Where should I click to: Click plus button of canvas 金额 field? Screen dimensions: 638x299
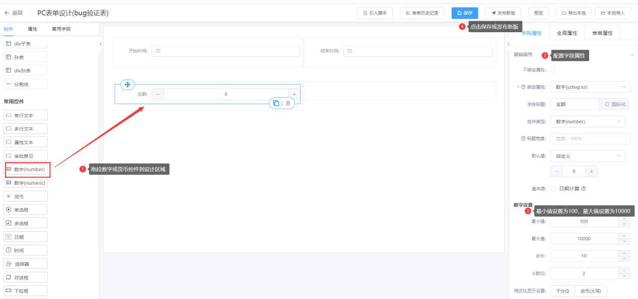pos(294,94)
